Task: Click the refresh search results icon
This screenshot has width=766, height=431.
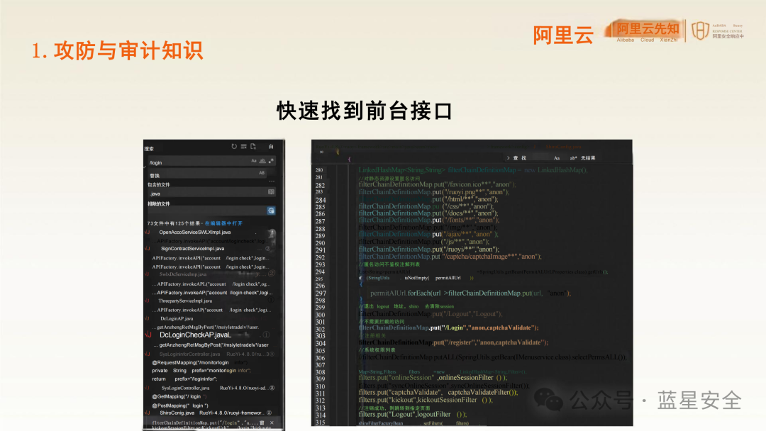Action: click(x=234, y=146)
